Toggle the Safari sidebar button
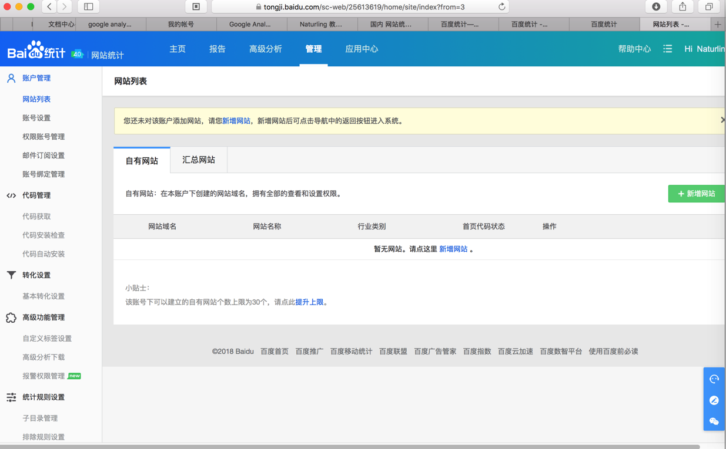 coord(89,6)
